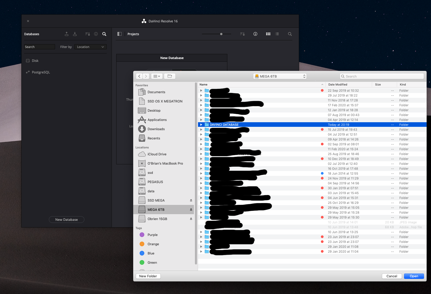Click the Projects search magnifier icon
This screenshot has height=294, width=431.
coord(290,34)
